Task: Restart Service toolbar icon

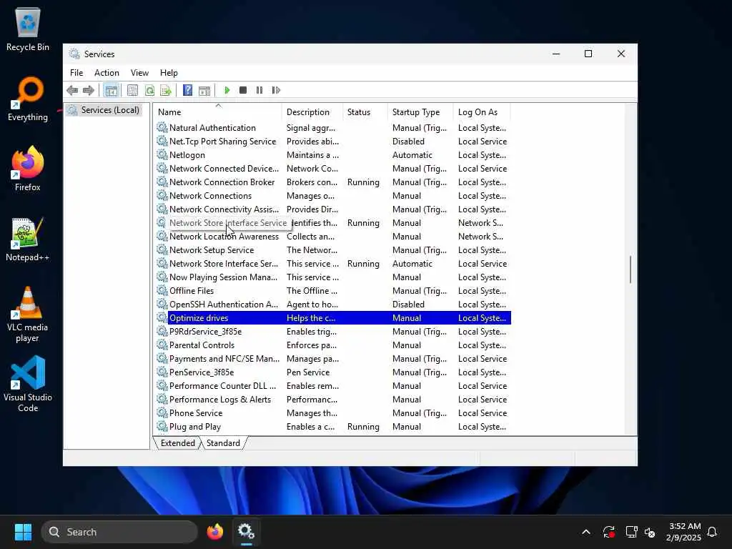Action: pos(276,90)
